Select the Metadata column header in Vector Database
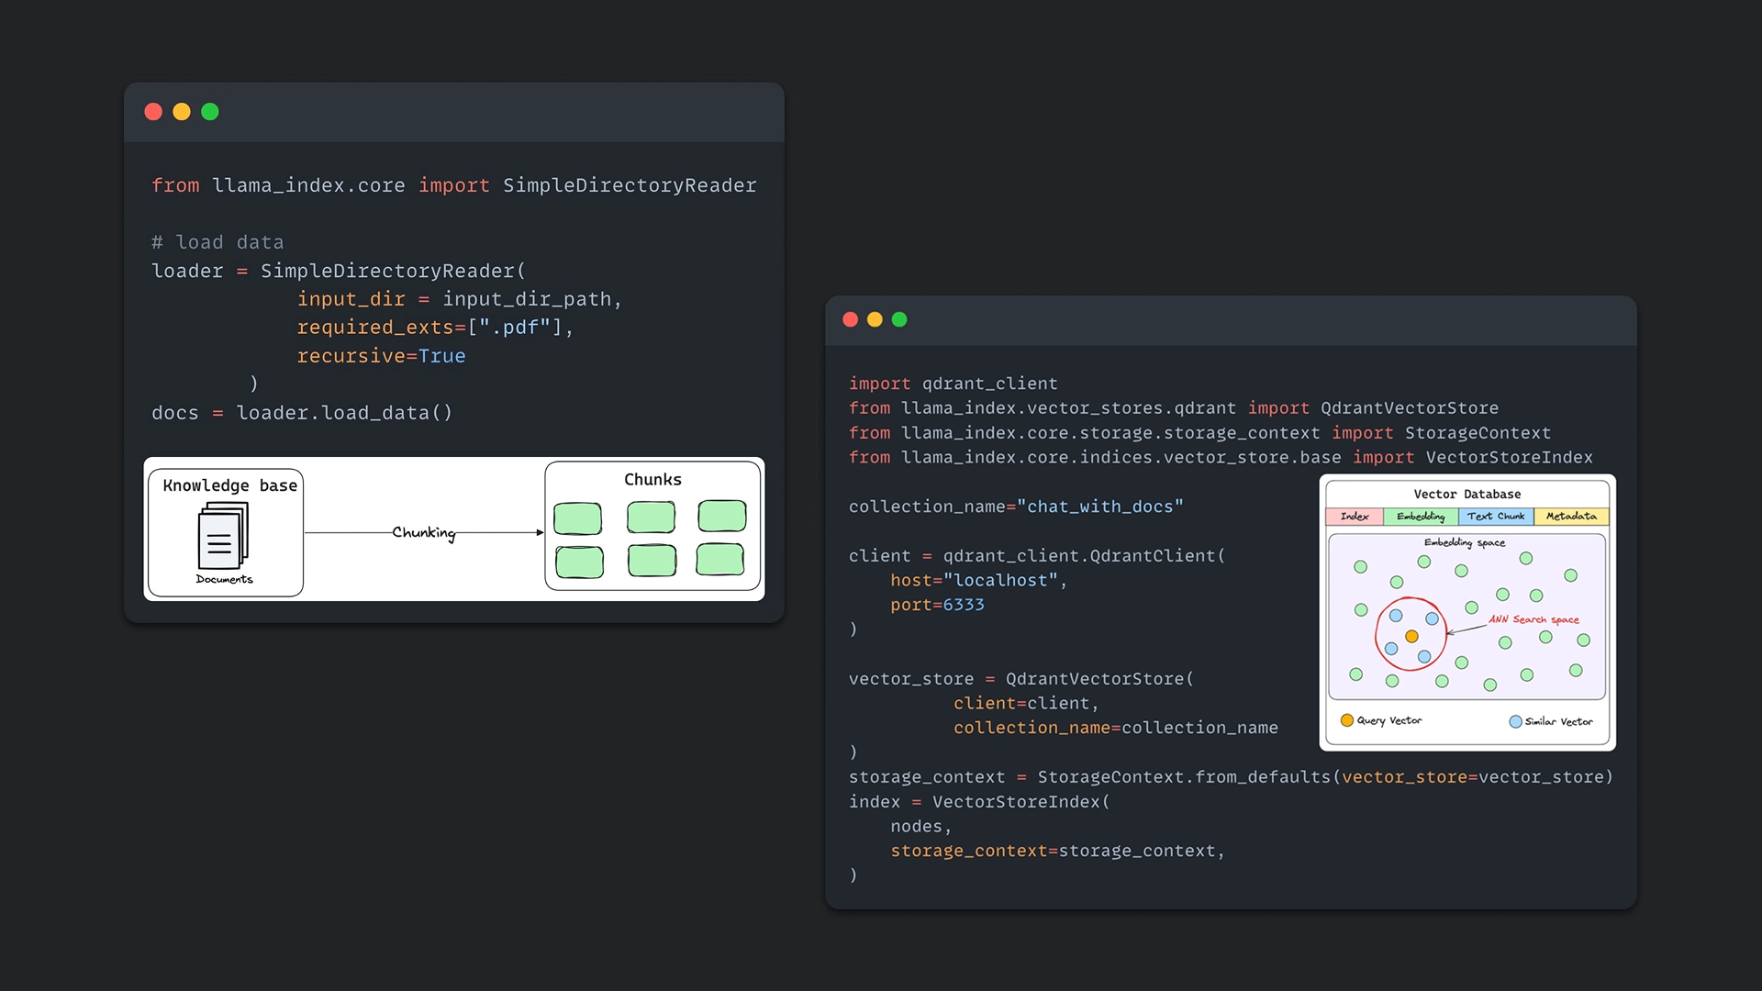 [x=1571, y=517]
